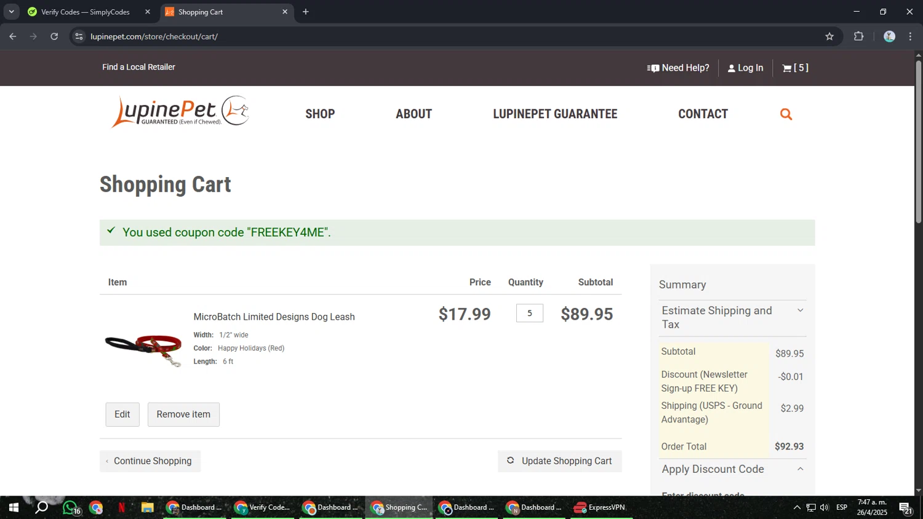Open the pinned Chrome icon on the taskbar
Image resolution: width=923 pixels, height=519 pixels.
pos(96,507)
